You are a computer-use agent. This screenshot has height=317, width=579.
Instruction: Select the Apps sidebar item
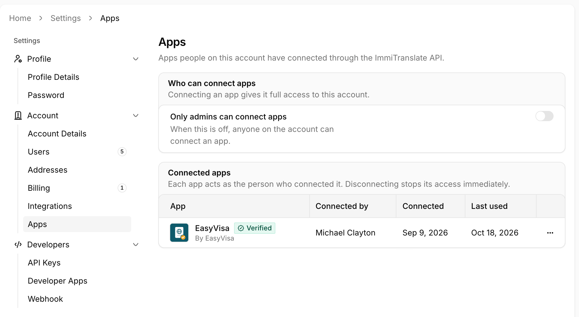77,224
